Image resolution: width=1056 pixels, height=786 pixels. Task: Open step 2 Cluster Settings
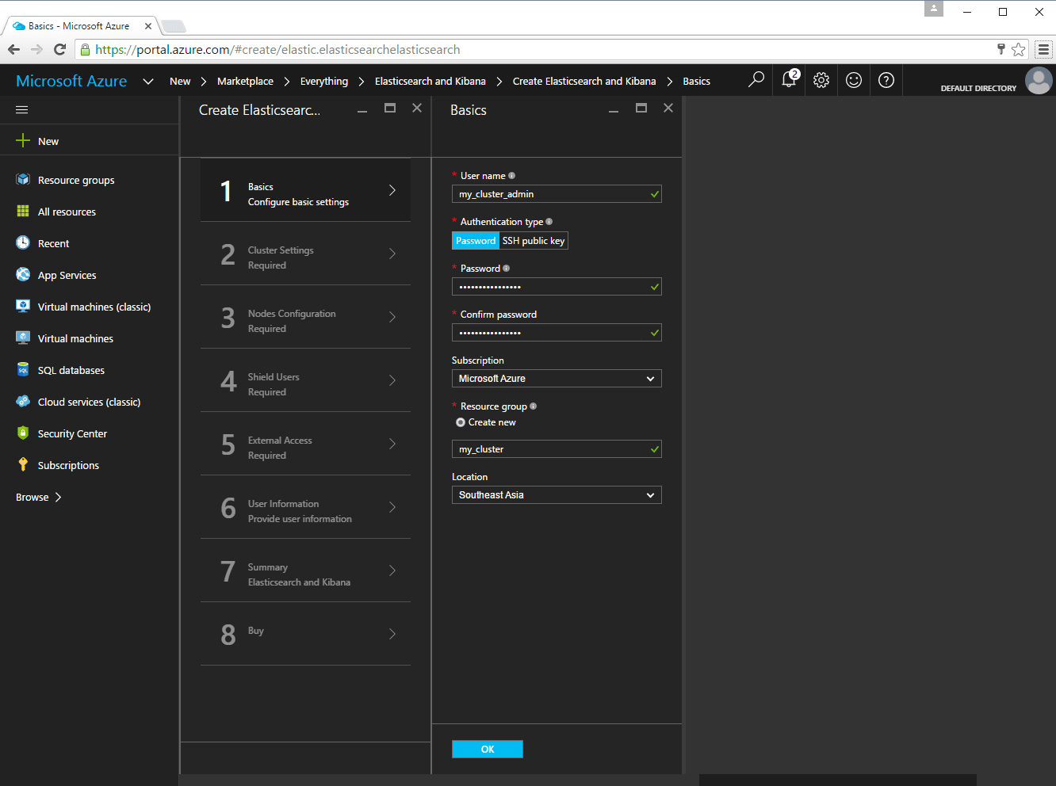305,254
